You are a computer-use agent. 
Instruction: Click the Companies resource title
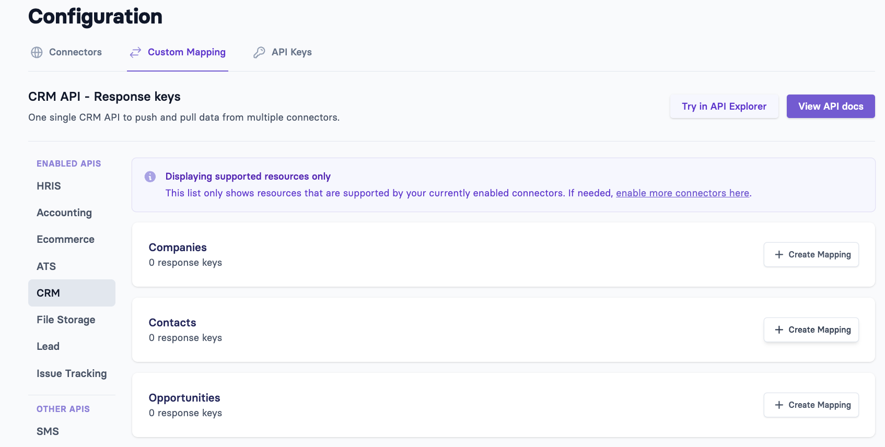pos(178,248)
